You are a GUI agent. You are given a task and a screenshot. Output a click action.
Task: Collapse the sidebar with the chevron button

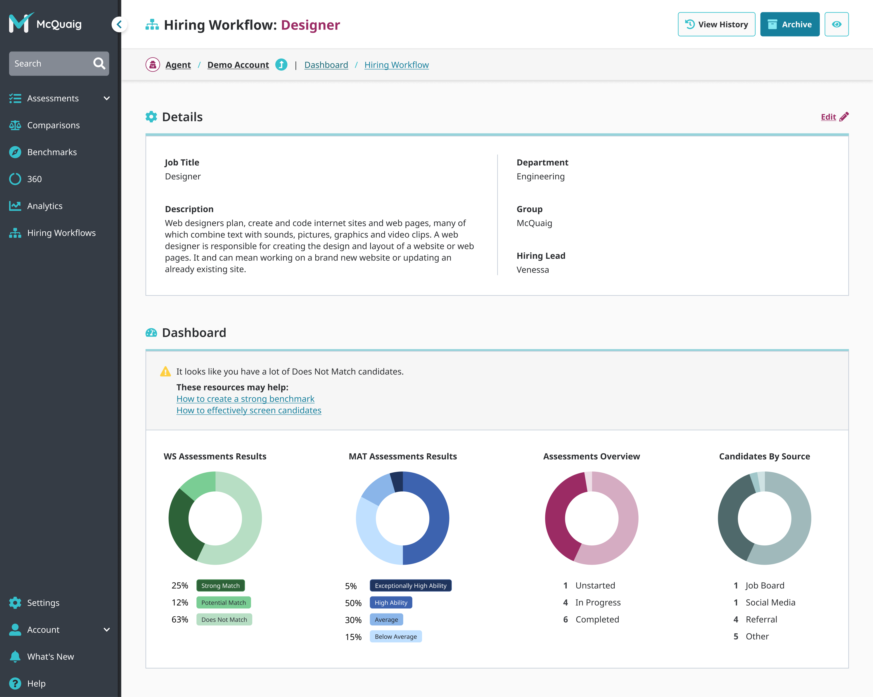(x=119, y=24)
